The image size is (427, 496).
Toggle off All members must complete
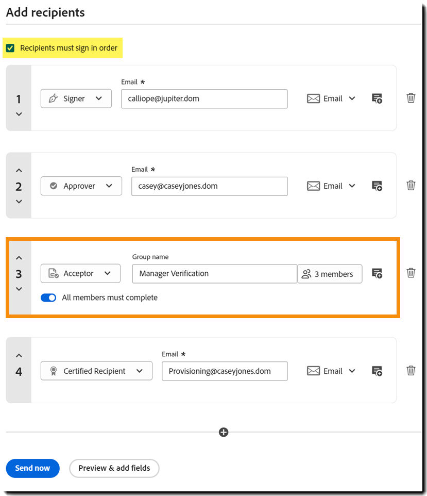(x=48, y=297)
